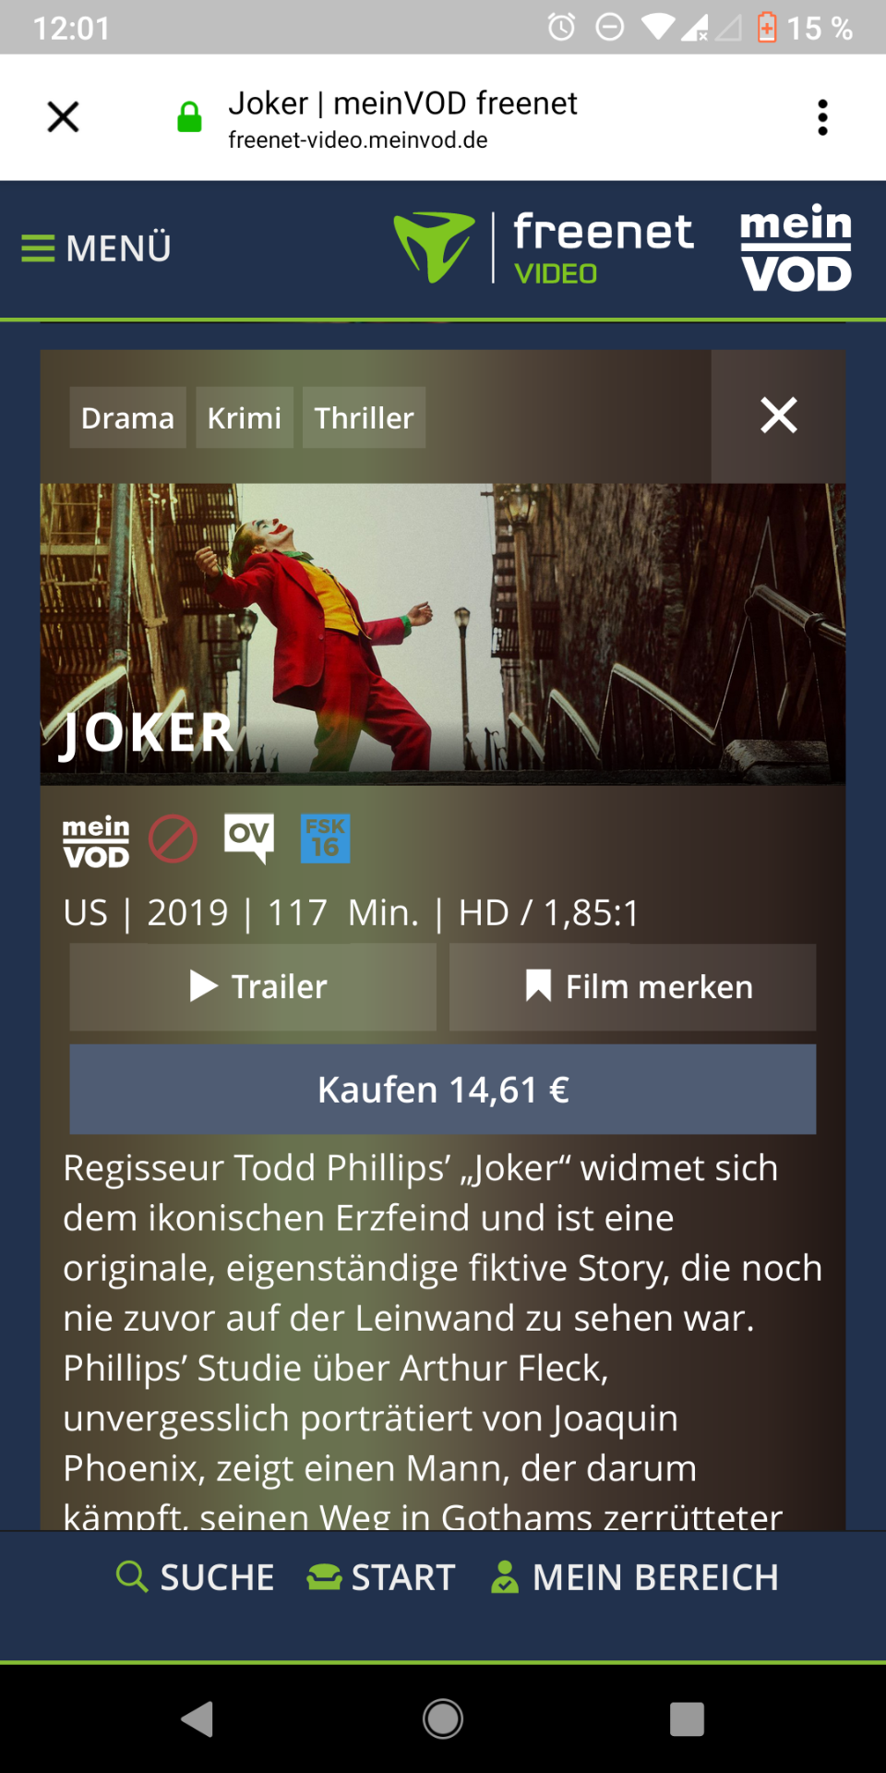Close the Joker detail panel
This screenshot has width=886, height=1773.
point(778,416)
